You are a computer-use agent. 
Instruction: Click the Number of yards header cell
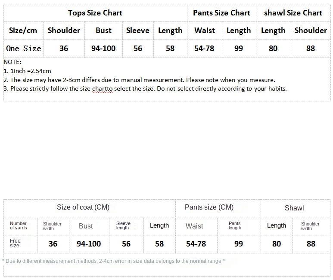[x=18, y=225]
